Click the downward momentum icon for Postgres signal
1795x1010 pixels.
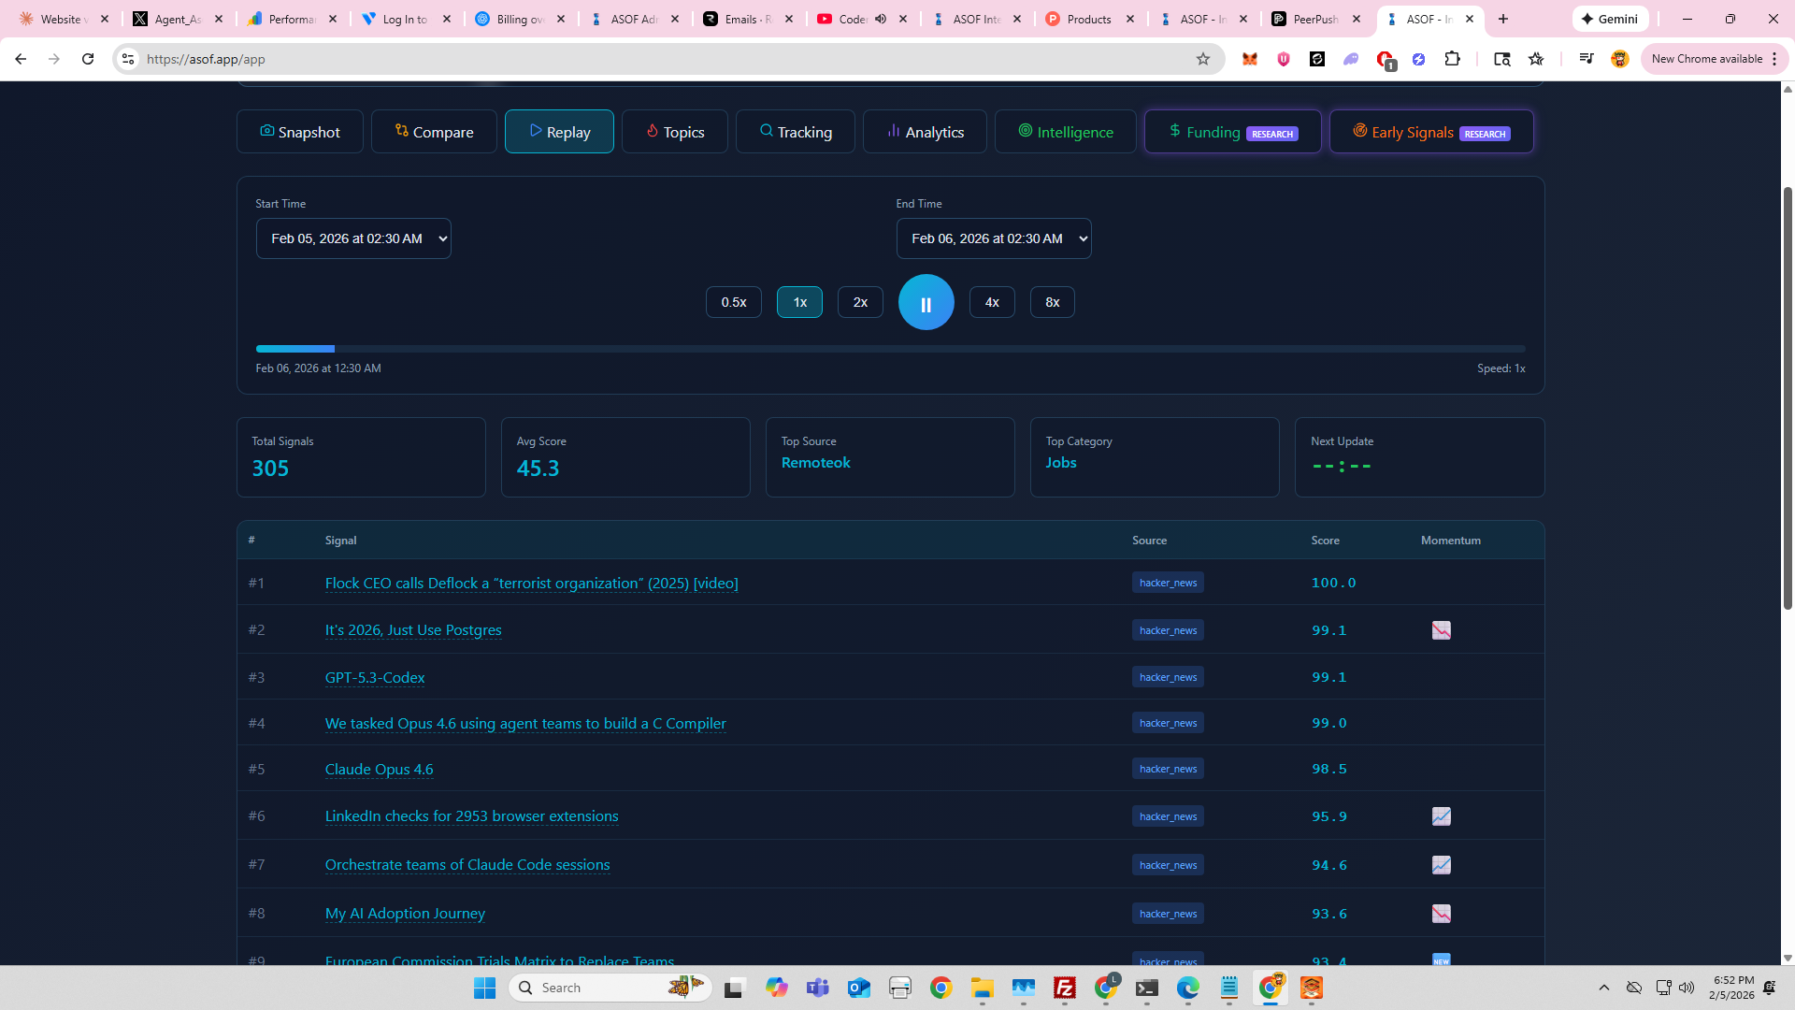(1441, 630)
